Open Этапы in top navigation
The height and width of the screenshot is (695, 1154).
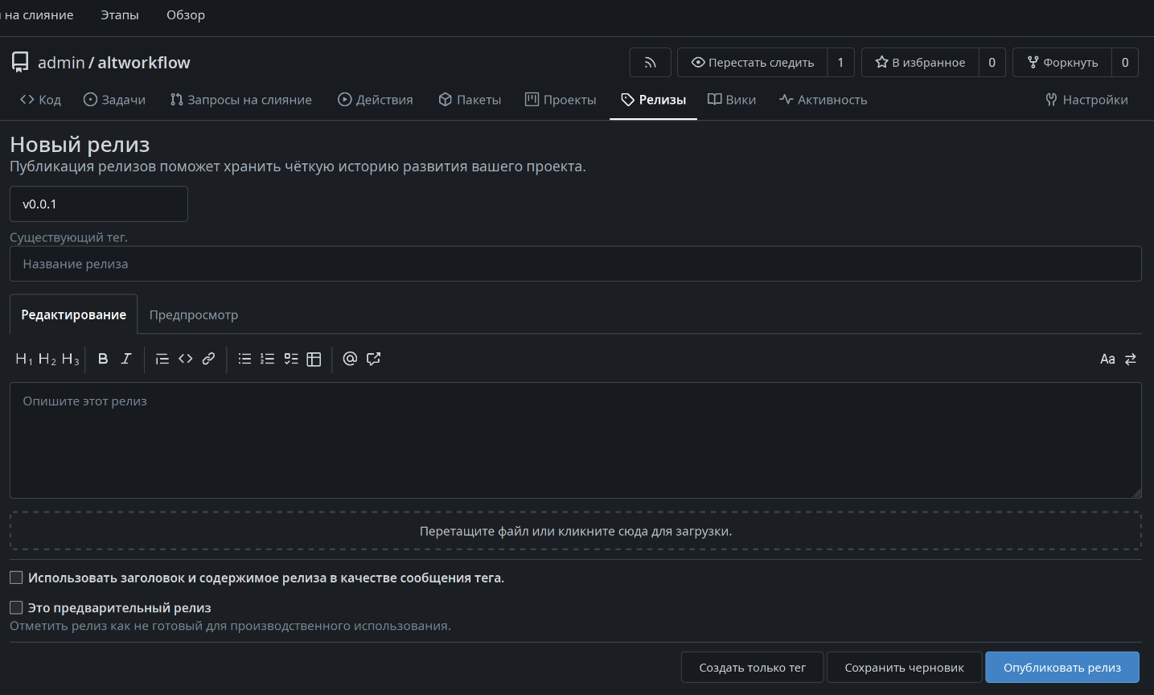120,15
